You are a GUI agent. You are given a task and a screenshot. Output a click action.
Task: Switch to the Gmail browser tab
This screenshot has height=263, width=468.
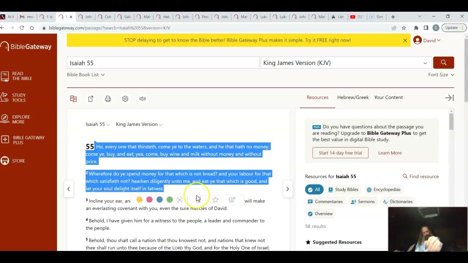pos(27,17)
